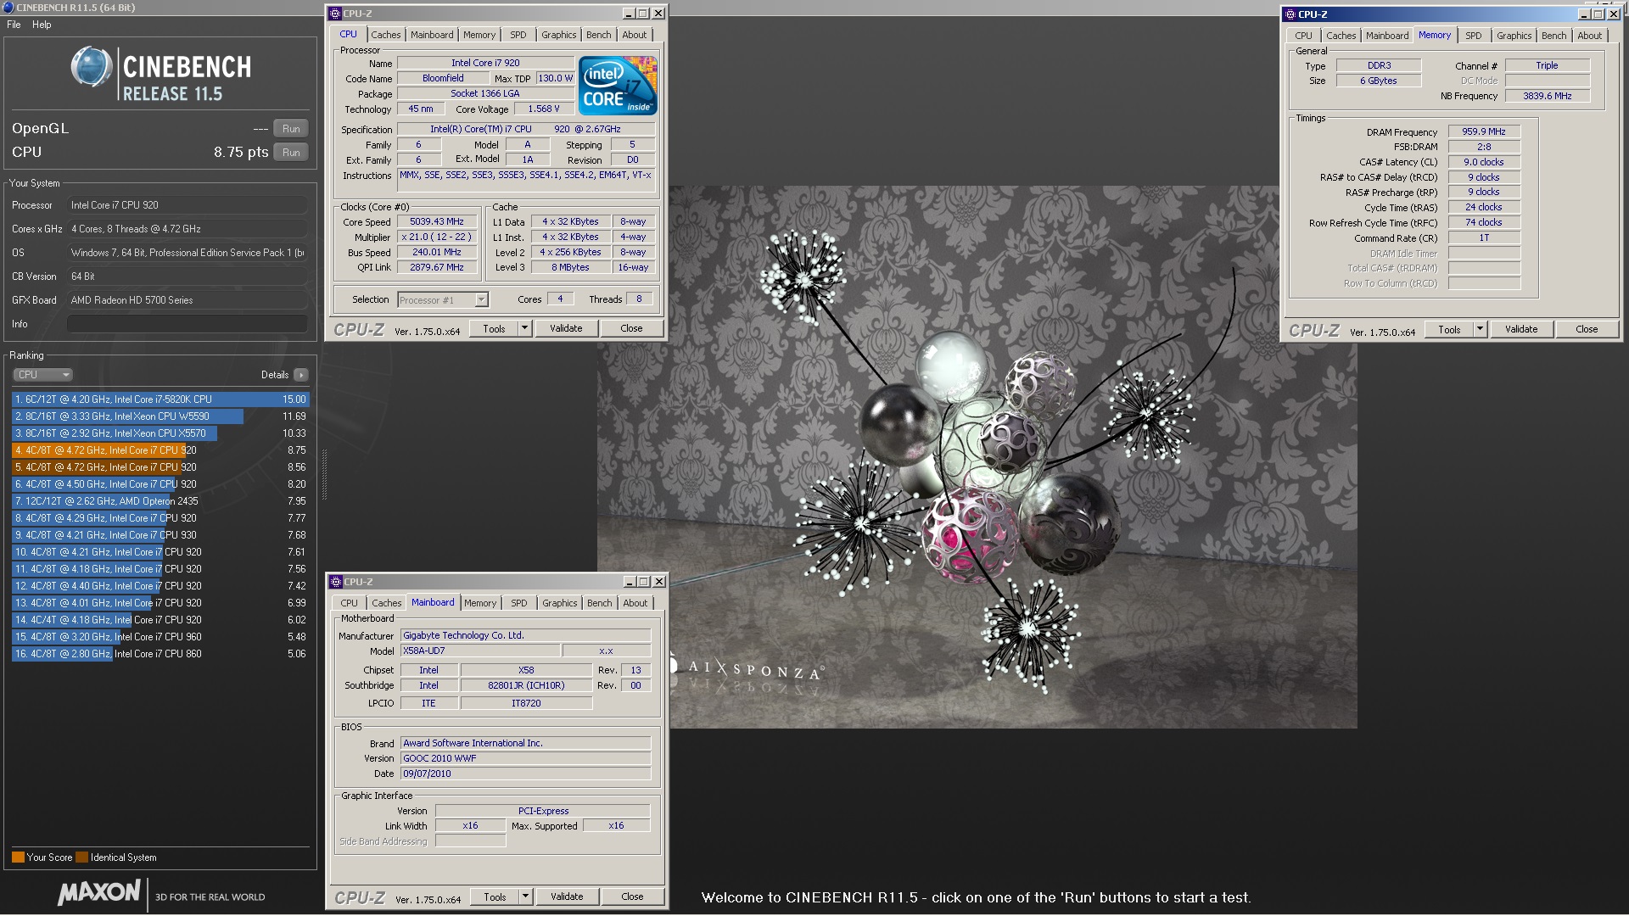Open About tab in top-left CPU-Z
Viewport: 1629px width, 916px height.
tap(635, 35)
